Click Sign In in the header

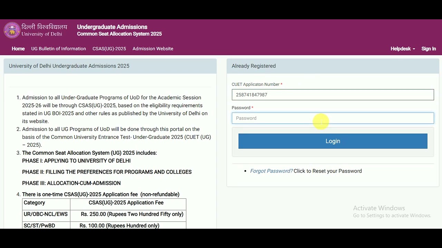(x=429, y=49)
